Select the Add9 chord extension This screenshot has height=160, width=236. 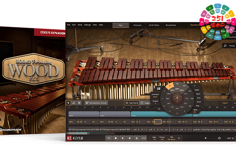click(x=197, y=90)
